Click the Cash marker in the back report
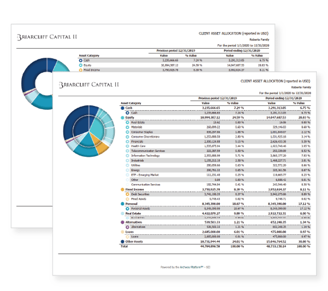The height and width of the screenshot is (291, 328). pyautogui.click(x=81, y=61)
